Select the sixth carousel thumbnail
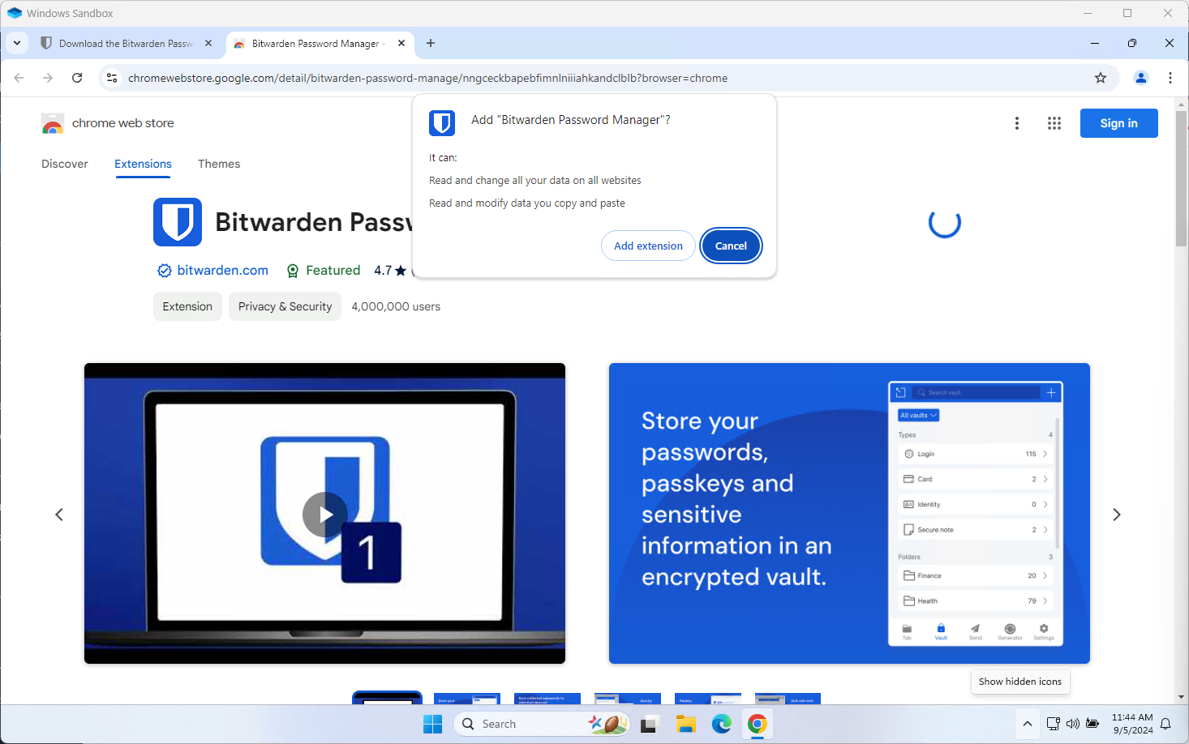Screen dimensions: 1189x744 click(x=788, y=699)
